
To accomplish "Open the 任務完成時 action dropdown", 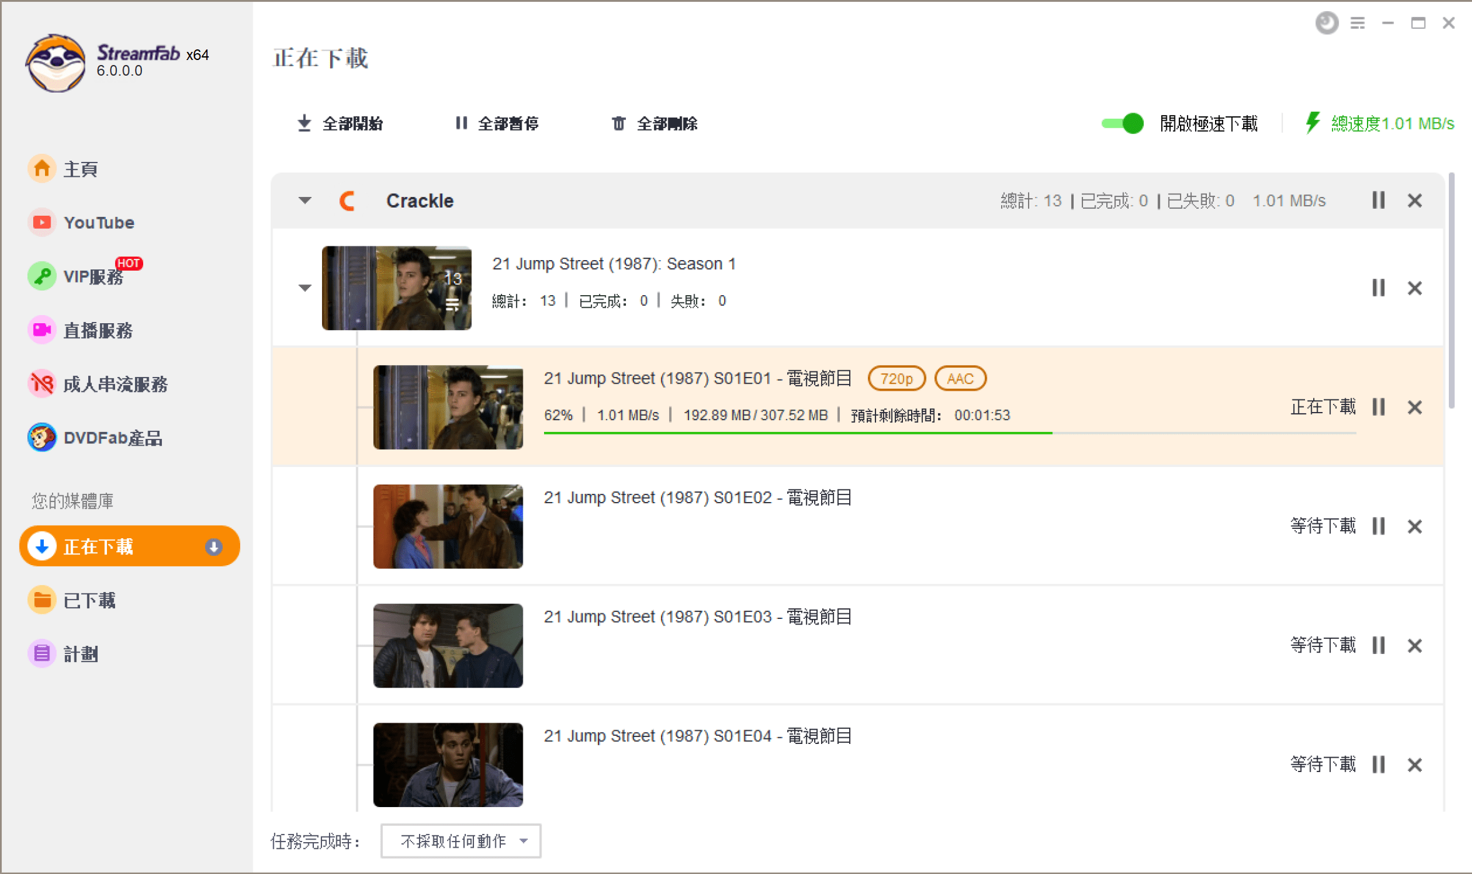I will coord(461,841).
